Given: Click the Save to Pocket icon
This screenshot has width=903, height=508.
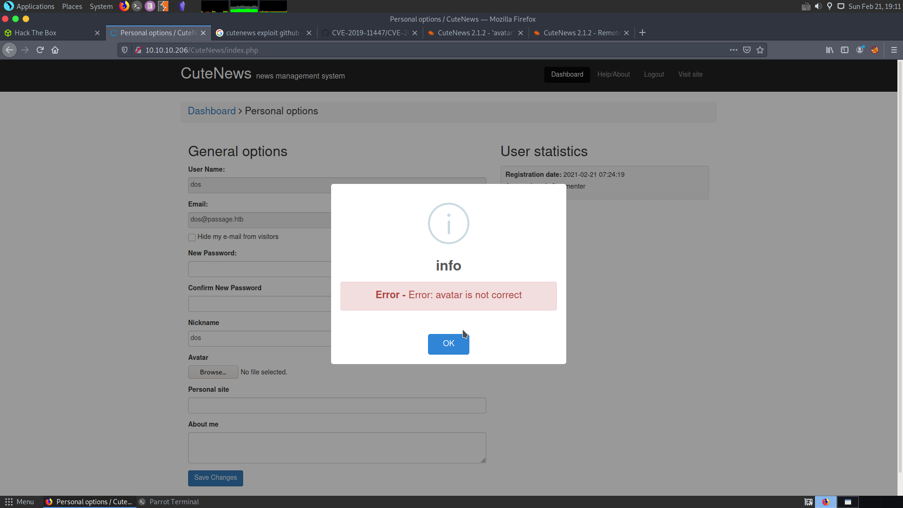Looking at the screenshot, I should 747,50.
